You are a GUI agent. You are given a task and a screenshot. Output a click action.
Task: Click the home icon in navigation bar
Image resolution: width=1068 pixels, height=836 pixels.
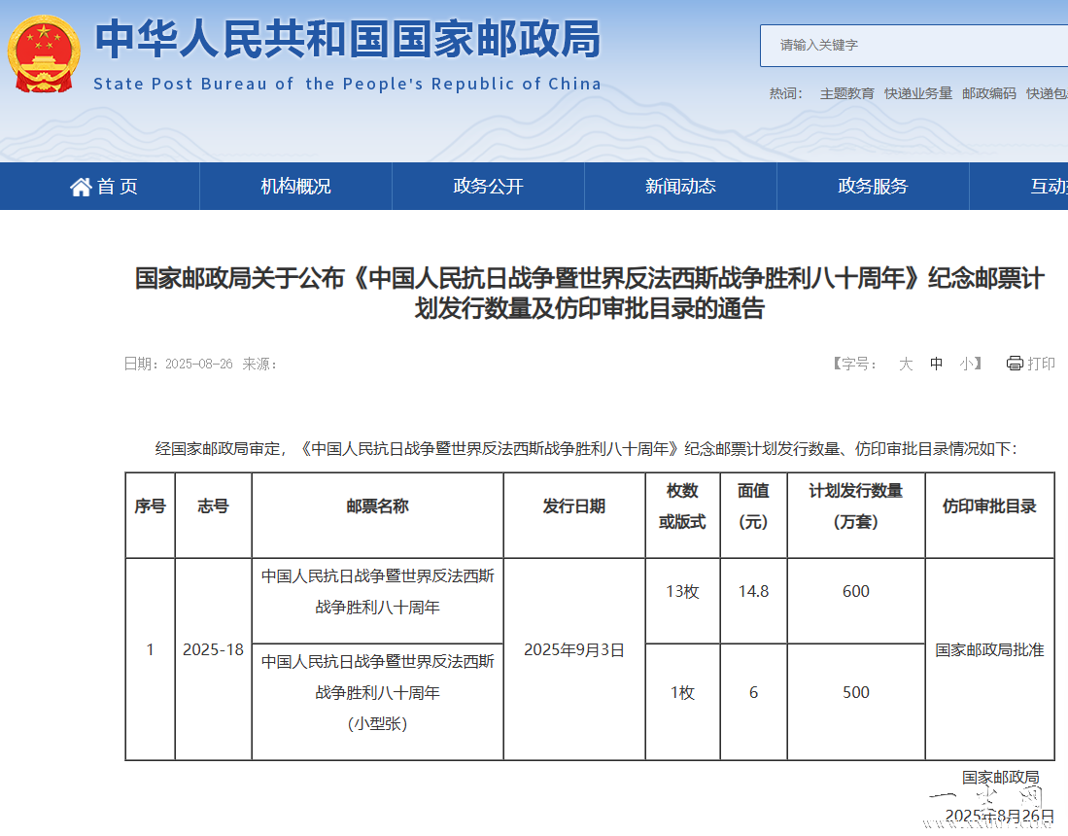(81, 187)
